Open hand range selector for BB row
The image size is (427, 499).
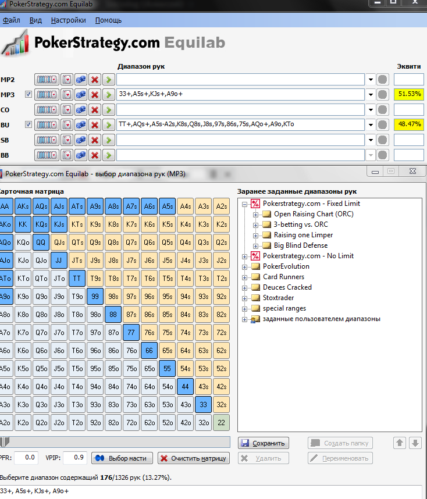[x=47, y=155]
